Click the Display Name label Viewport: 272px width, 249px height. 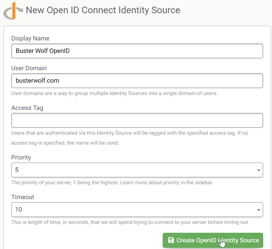[x=30, y=39]
